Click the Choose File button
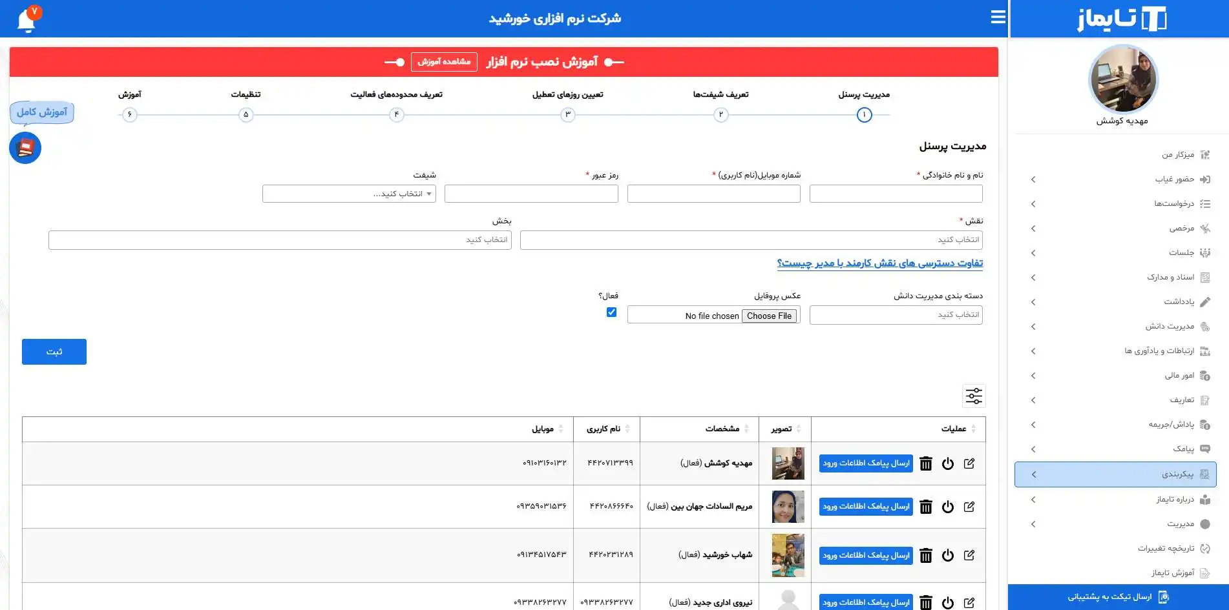The image size is (1229, 610). coord(769,316)
